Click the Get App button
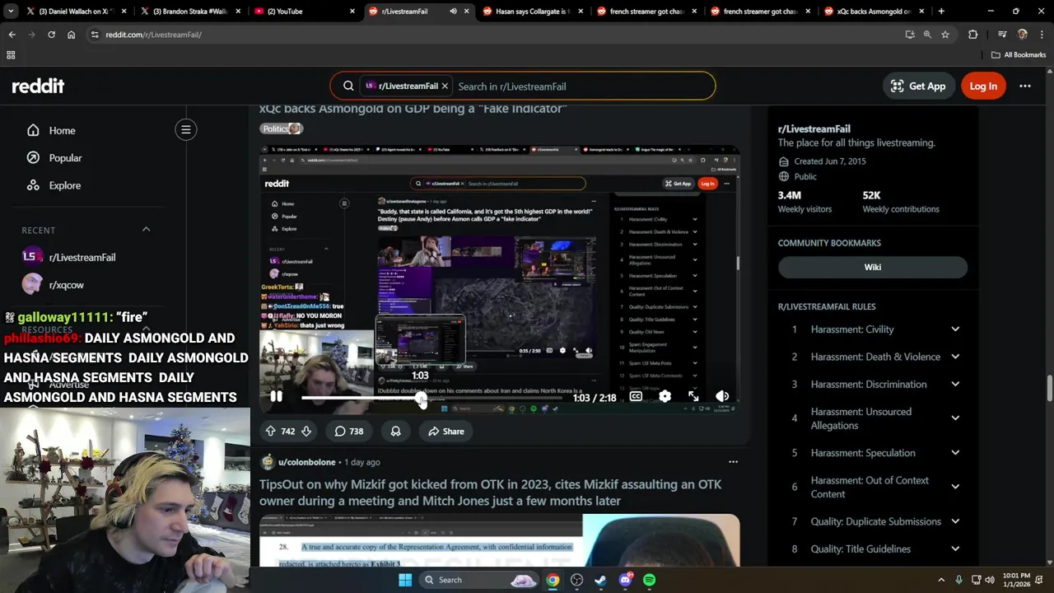Viewport: 1054px width, 593px height. click(918, 86)
